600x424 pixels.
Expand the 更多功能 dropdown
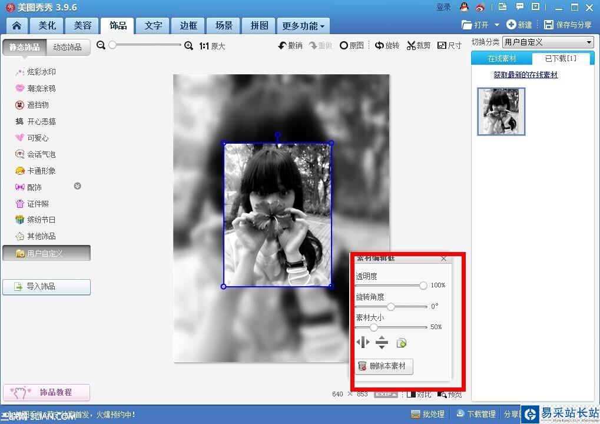[303, 26]
